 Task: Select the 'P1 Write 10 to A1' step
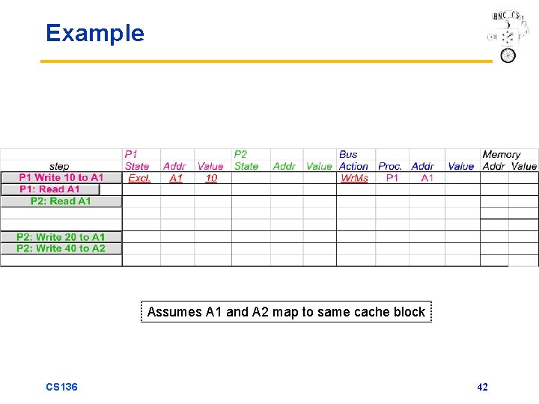click(61, 177)
